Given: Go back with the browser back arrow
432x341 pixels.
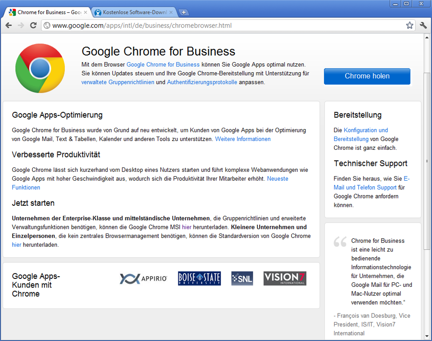Looking at the screenshot, I should pos(9,25).
